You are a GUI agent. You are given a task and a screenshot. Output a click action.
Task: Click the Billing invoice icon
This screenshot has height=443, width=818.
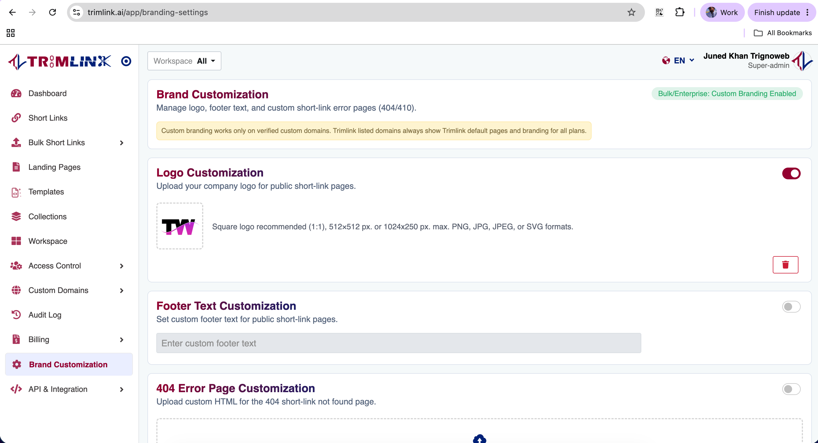16,339
